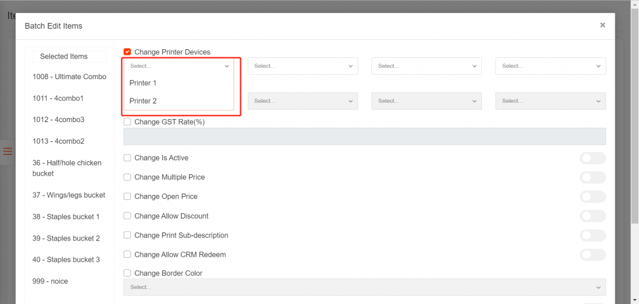Viewport: 639px width, 304px height.
Task: Click the orange hamburger menu icon
Action: 8,151
